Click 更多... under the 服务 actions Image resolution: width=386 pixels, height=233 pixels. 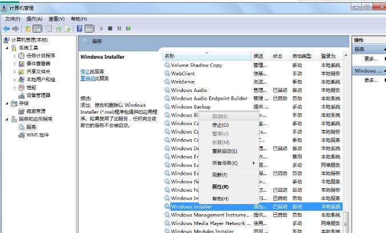[371, 59]
